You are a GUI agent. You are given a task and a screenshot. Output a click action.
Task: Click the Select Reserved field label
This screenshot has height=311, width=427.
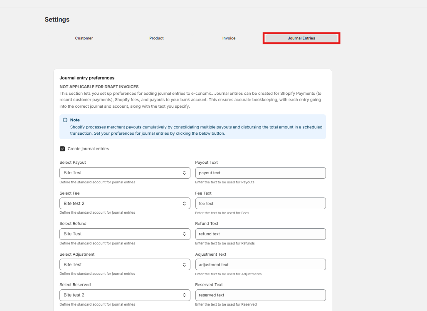click(75, 284)
